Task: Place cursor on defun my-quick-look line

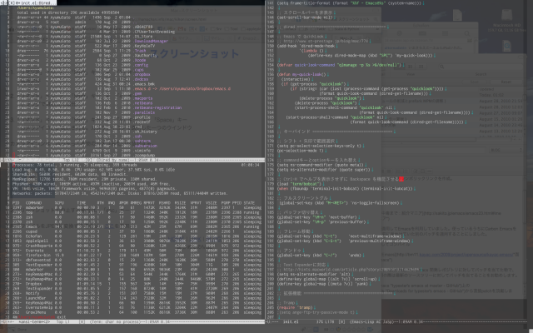Action: [315, 74]
